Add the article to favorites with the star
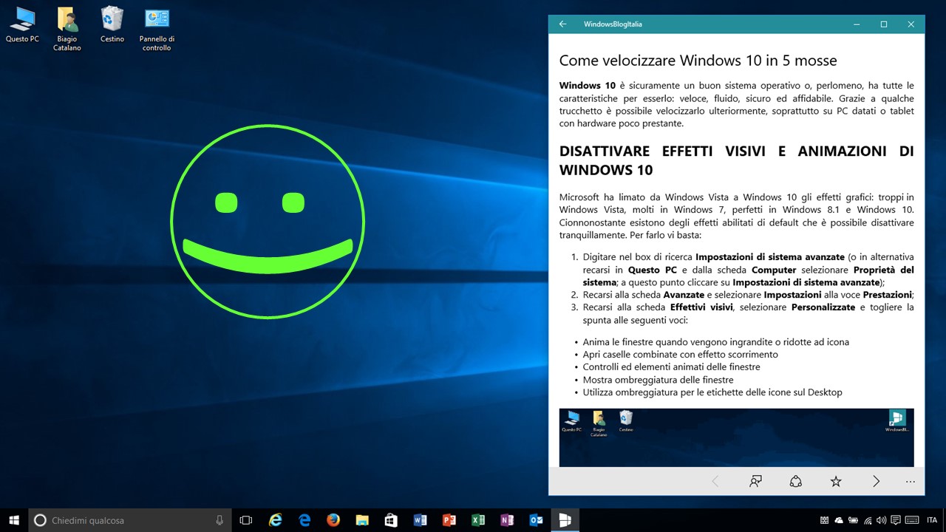 click(836, 481)
